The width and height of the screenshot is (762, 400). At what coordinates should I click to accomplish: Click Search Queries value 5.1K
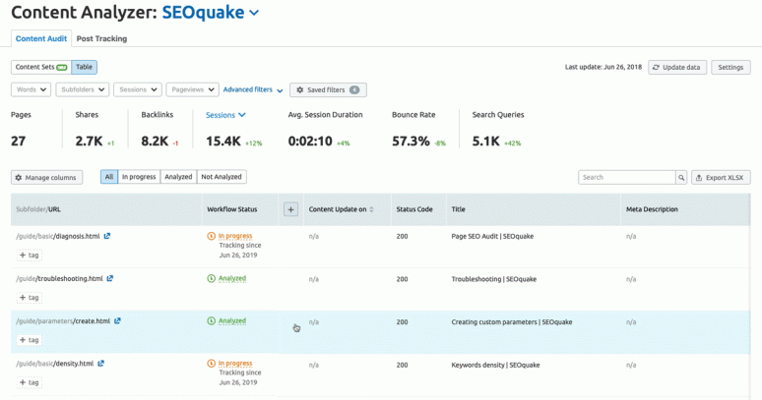pyautogui.click(x=486, y=142)
